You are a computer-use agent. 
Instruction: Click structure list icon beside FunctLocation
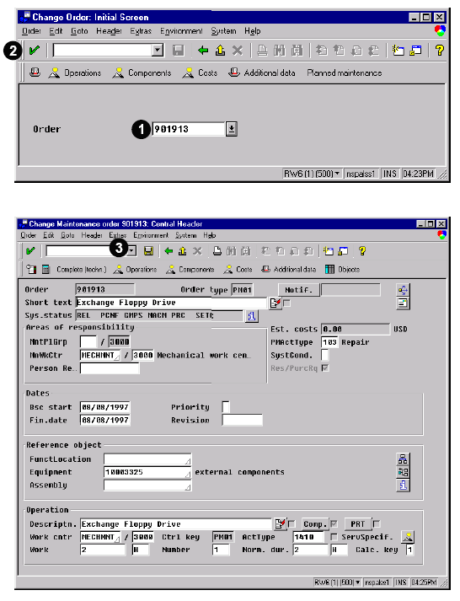[403, 459]
